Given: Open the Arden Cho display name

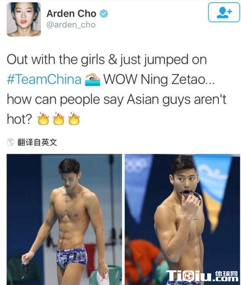Looking at the screenshot, I should pos(71,13).
